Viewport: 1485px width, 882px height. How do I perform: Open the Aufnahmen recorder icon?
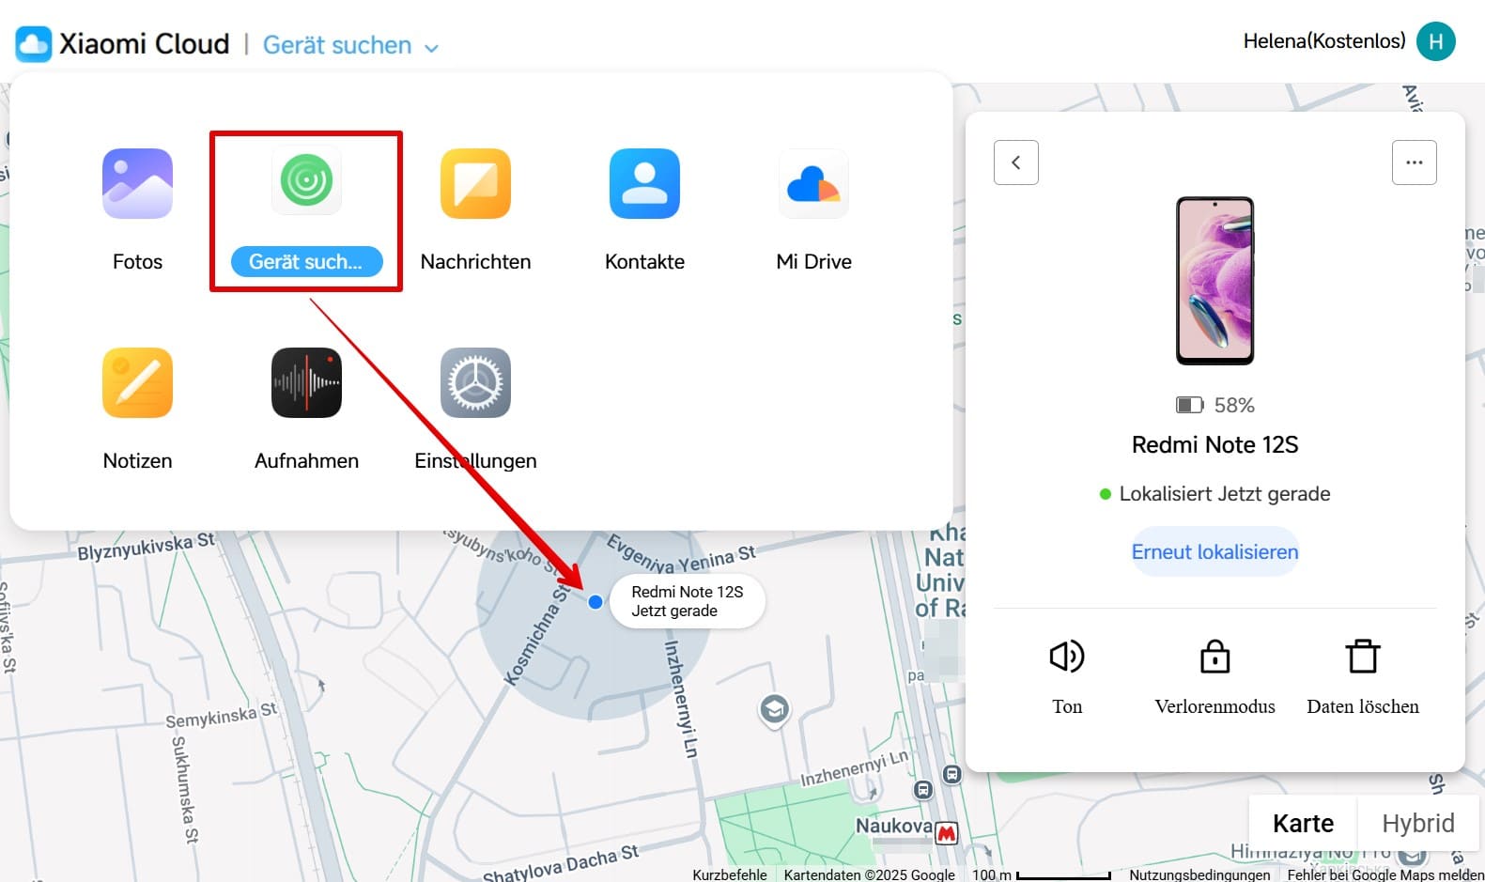[x=306, y=382]
